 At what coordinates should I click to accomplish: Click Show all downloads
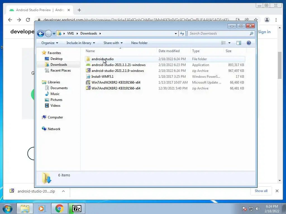click(x=261, y=191)
